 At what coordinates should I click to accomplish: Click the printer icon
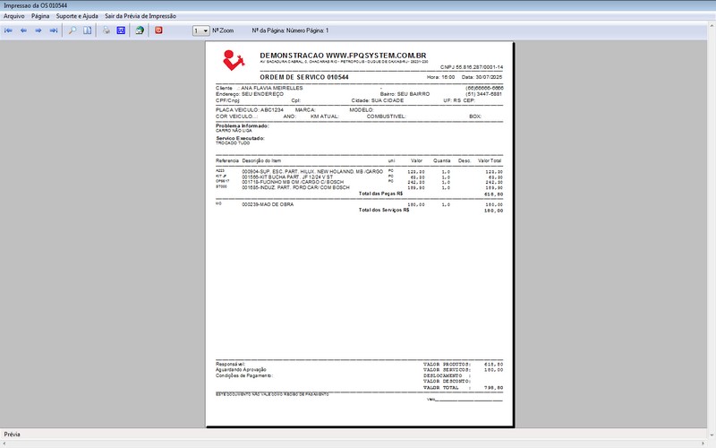(x=107, y=30)
